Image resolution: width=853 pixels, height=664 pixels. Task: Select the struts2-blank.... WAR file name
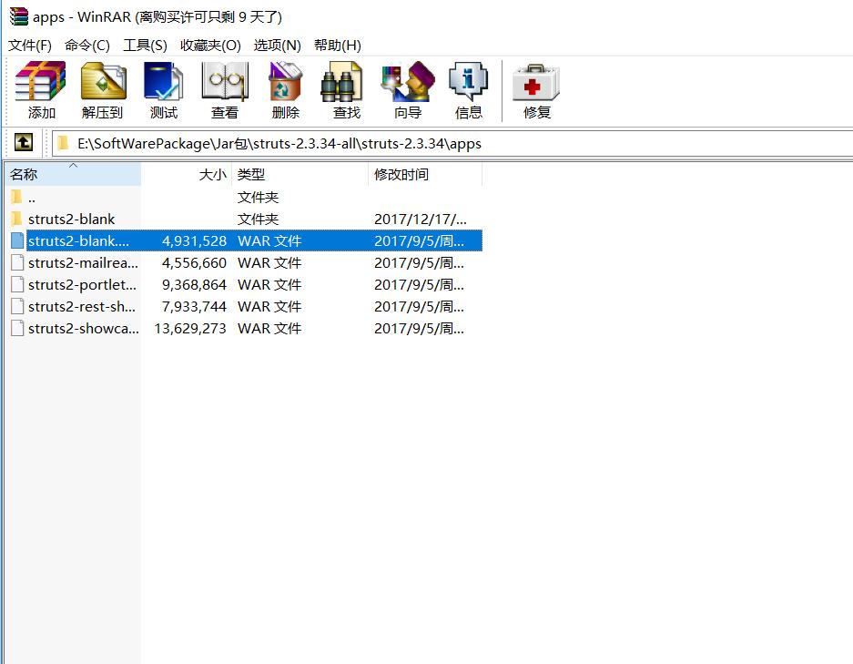point(78,240)
